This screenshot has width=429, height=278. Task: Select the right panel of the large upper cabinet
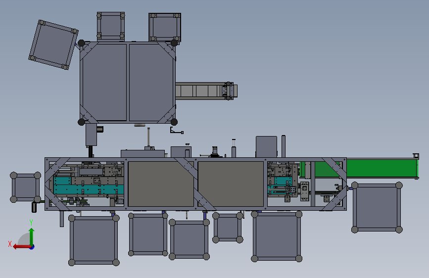151,82
